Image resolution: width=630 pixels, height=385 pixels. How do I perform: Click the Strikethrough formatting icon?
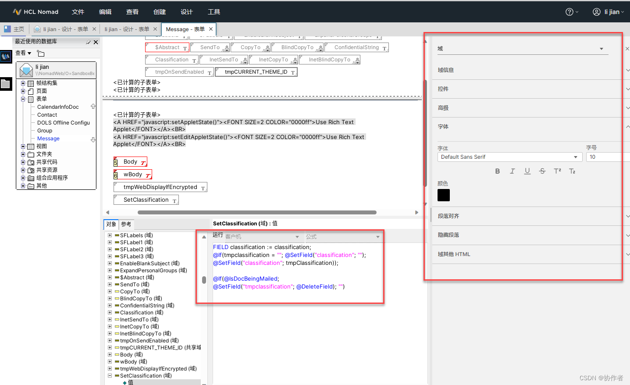(x=542, y=171)
